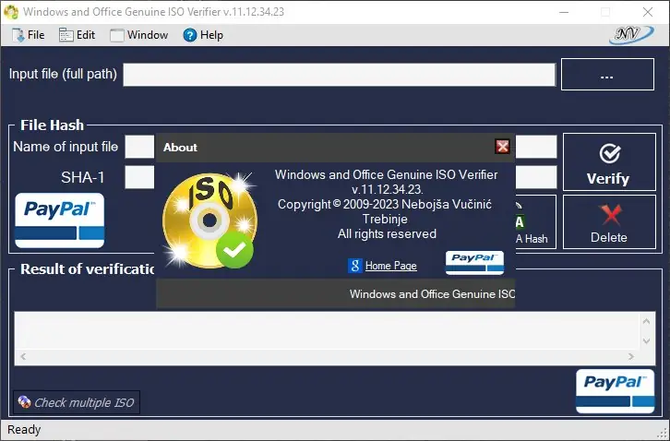
Task: Click PayPal donate button under SHA-1
Action: 60,220
